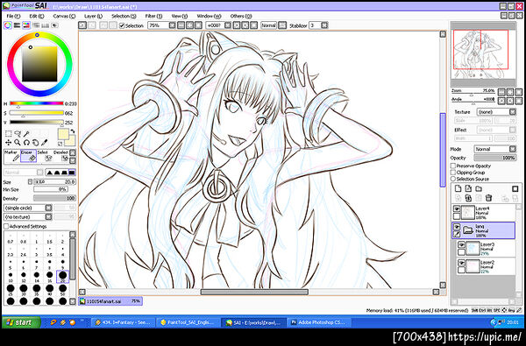Create a new normal layer
Image resolution: width=526 pixels, height=346 pixels.
point(458,188)
